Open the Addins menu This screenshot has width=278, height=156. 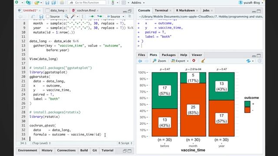[x=138, y=3]
